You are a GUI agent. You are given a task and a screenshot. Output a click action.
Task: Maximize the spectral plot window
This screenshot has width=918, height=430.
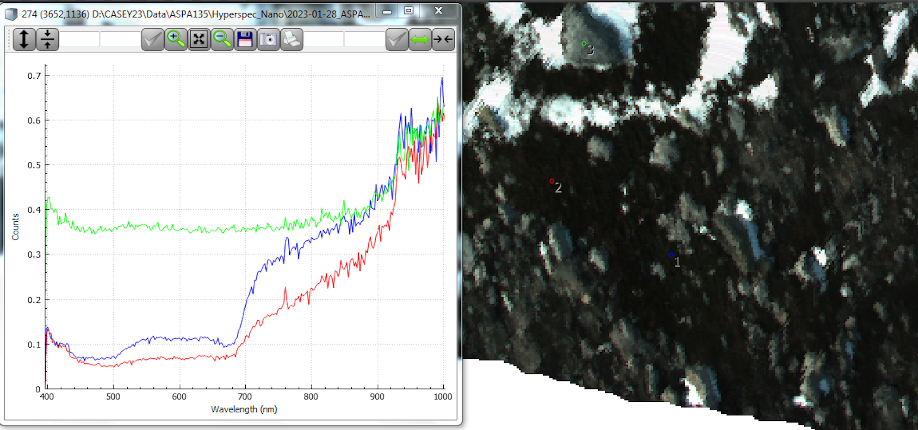(x=409, y=11)
